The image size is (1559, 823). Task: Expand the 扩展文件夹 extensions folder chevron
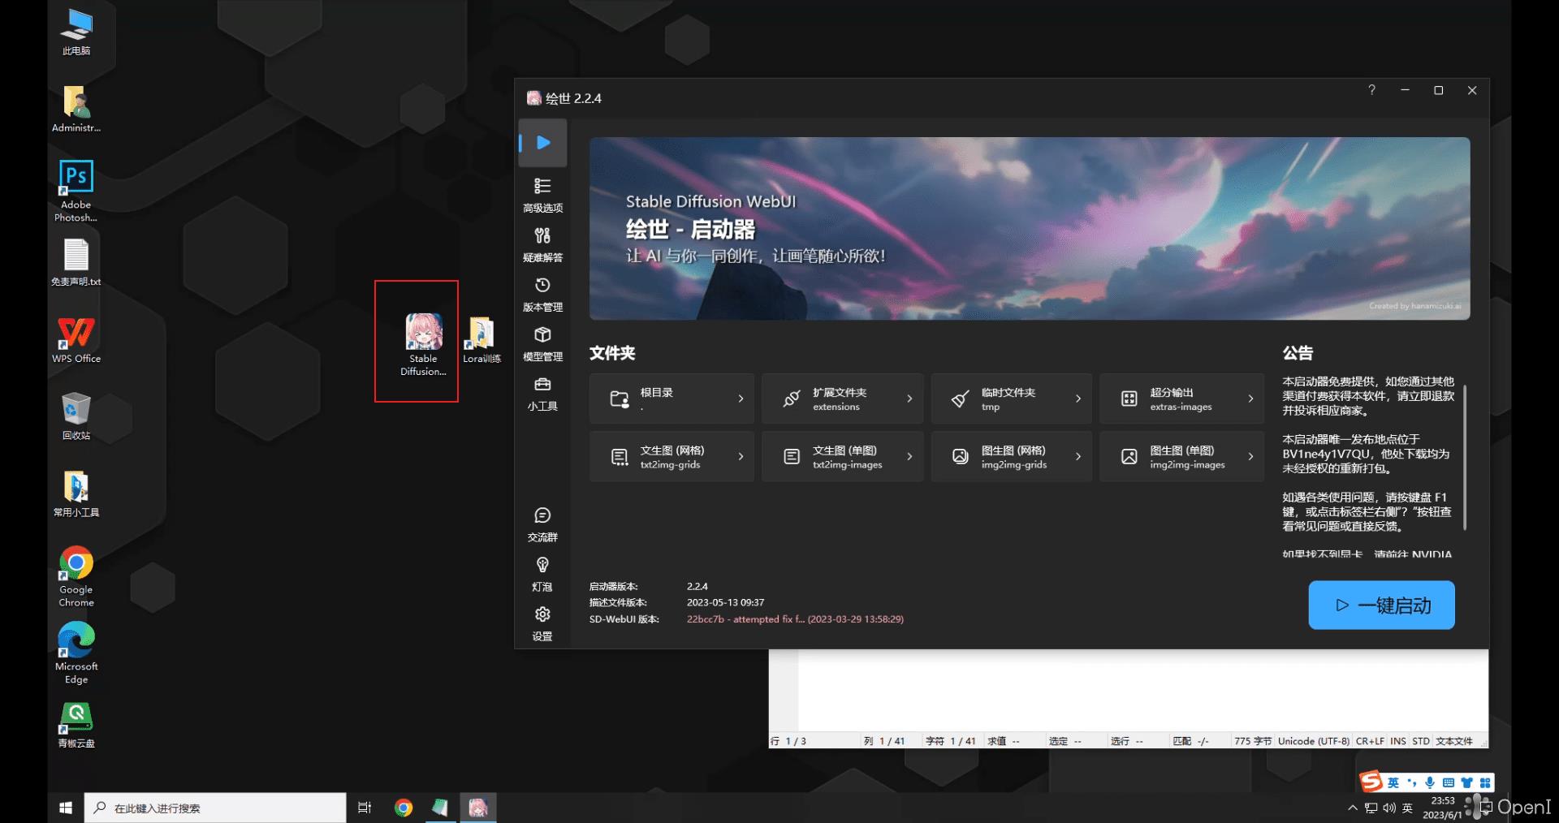click(909, 399)
